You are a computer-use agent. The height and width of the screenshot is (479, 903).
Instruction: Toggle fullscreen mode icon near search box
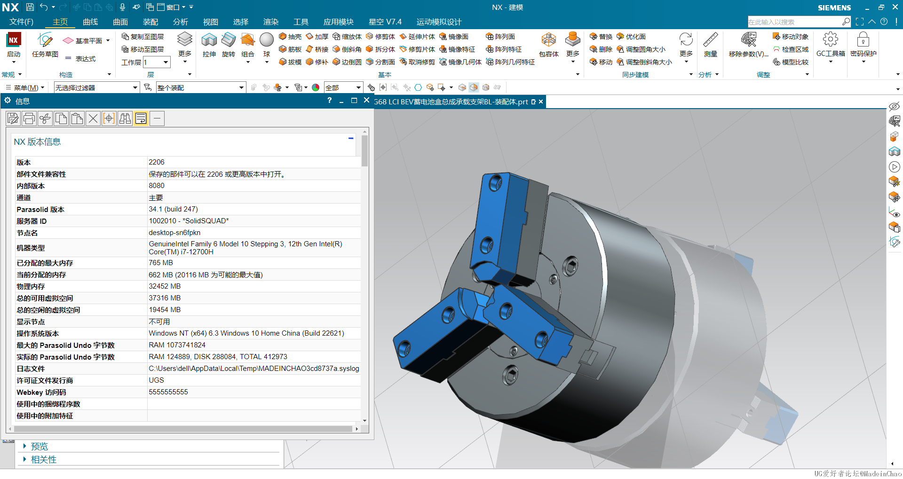tap(860, 22)
